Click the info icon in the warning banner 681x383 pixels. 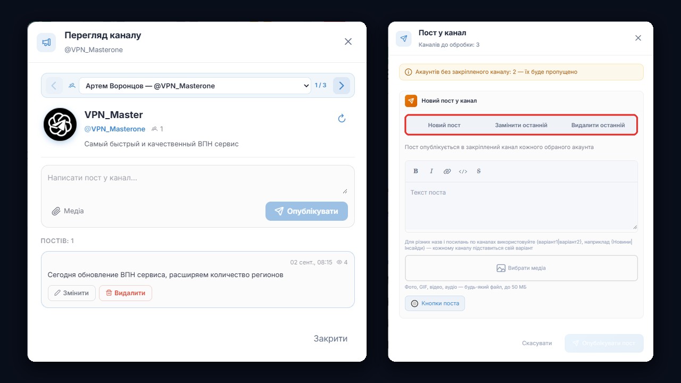409,72
